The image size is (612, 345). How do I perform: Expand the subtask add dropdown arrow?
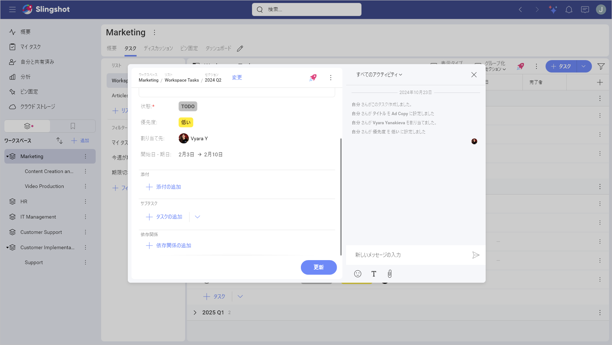[198, 217]
